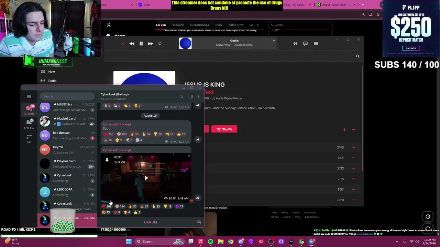This screenshot has height=247, width=440.
Task: Toggle heart-eyes reaction with 13
Action: point(106,212)
